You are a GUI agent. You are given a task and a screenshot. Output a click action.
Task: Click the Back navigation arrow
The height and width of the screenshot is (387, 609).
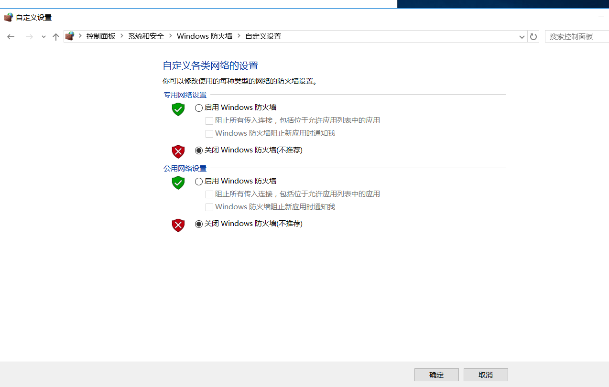[x=11, y=36]
